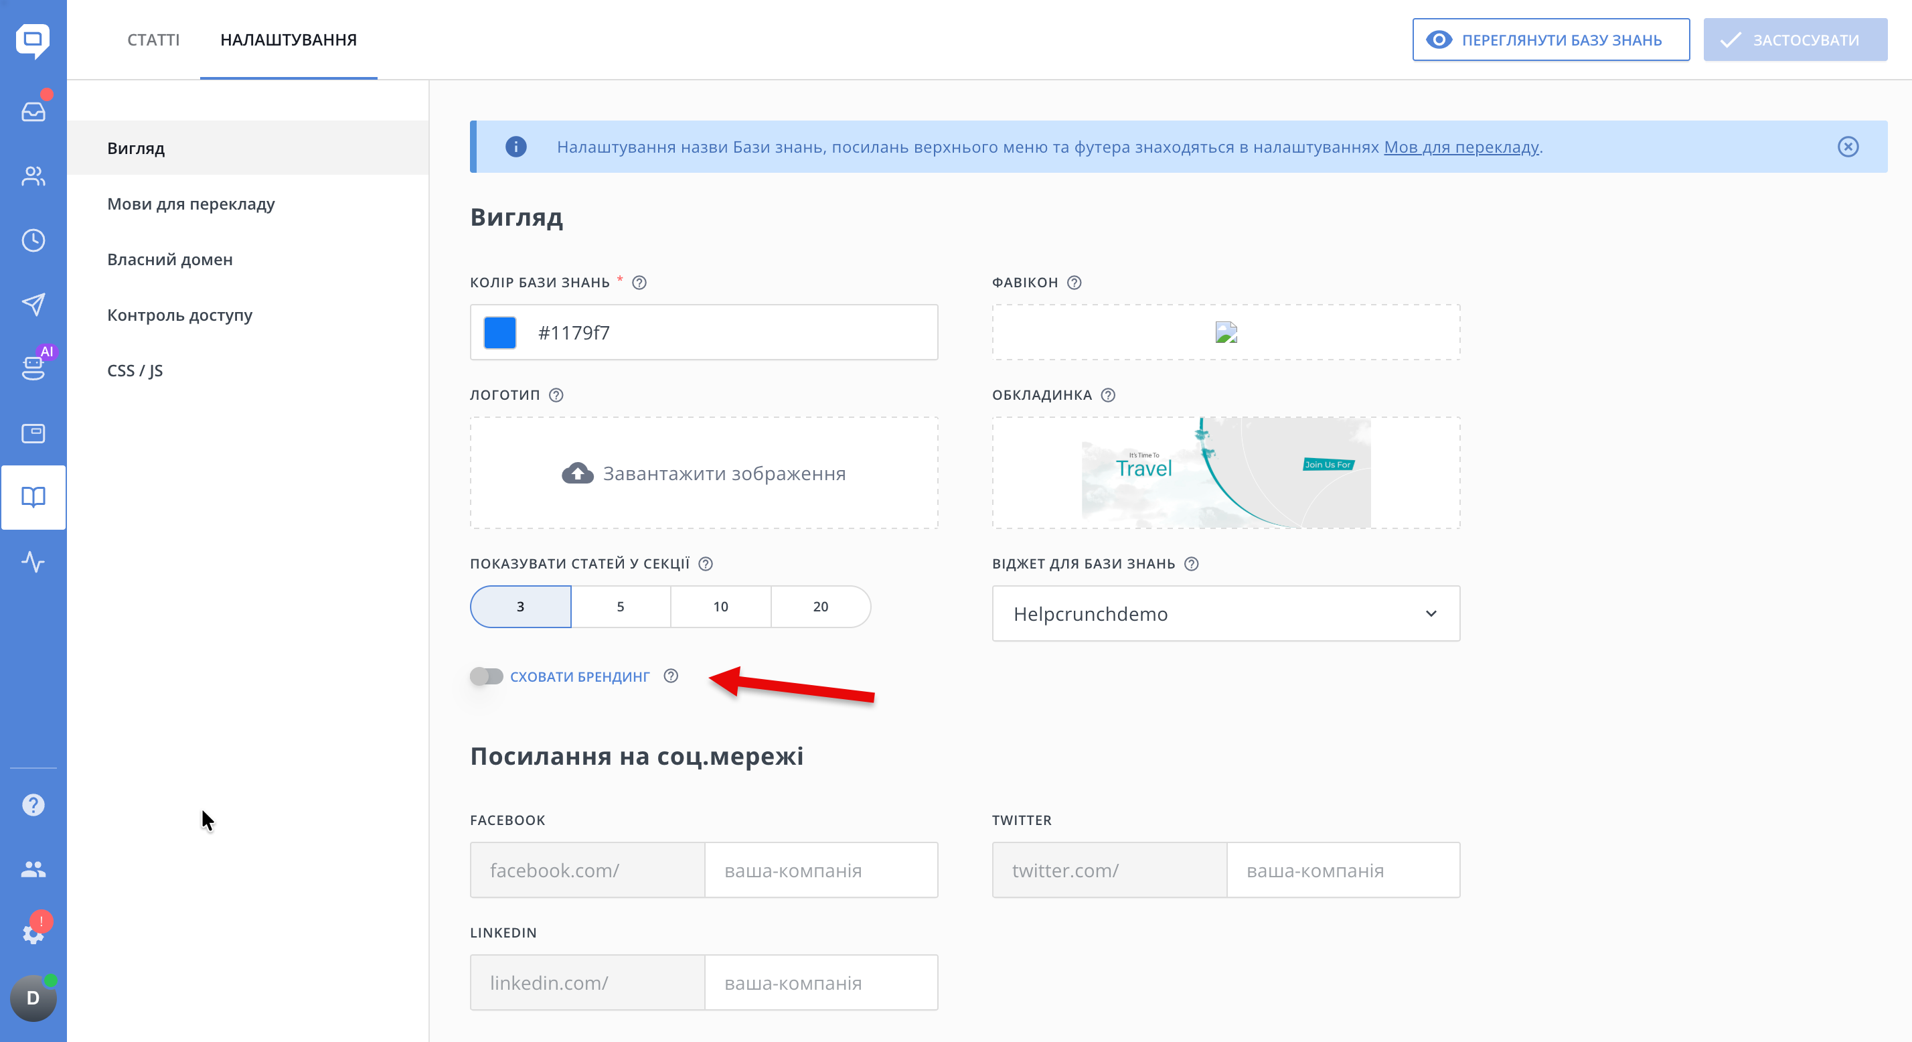1912x1042 pixels.
Task: Open the blue color swatch picker
Action: [x=499, y=333]
